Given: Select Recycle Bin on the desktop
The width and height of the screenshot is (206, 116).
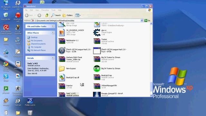Looking at the screenshot, I should point(6,16).
